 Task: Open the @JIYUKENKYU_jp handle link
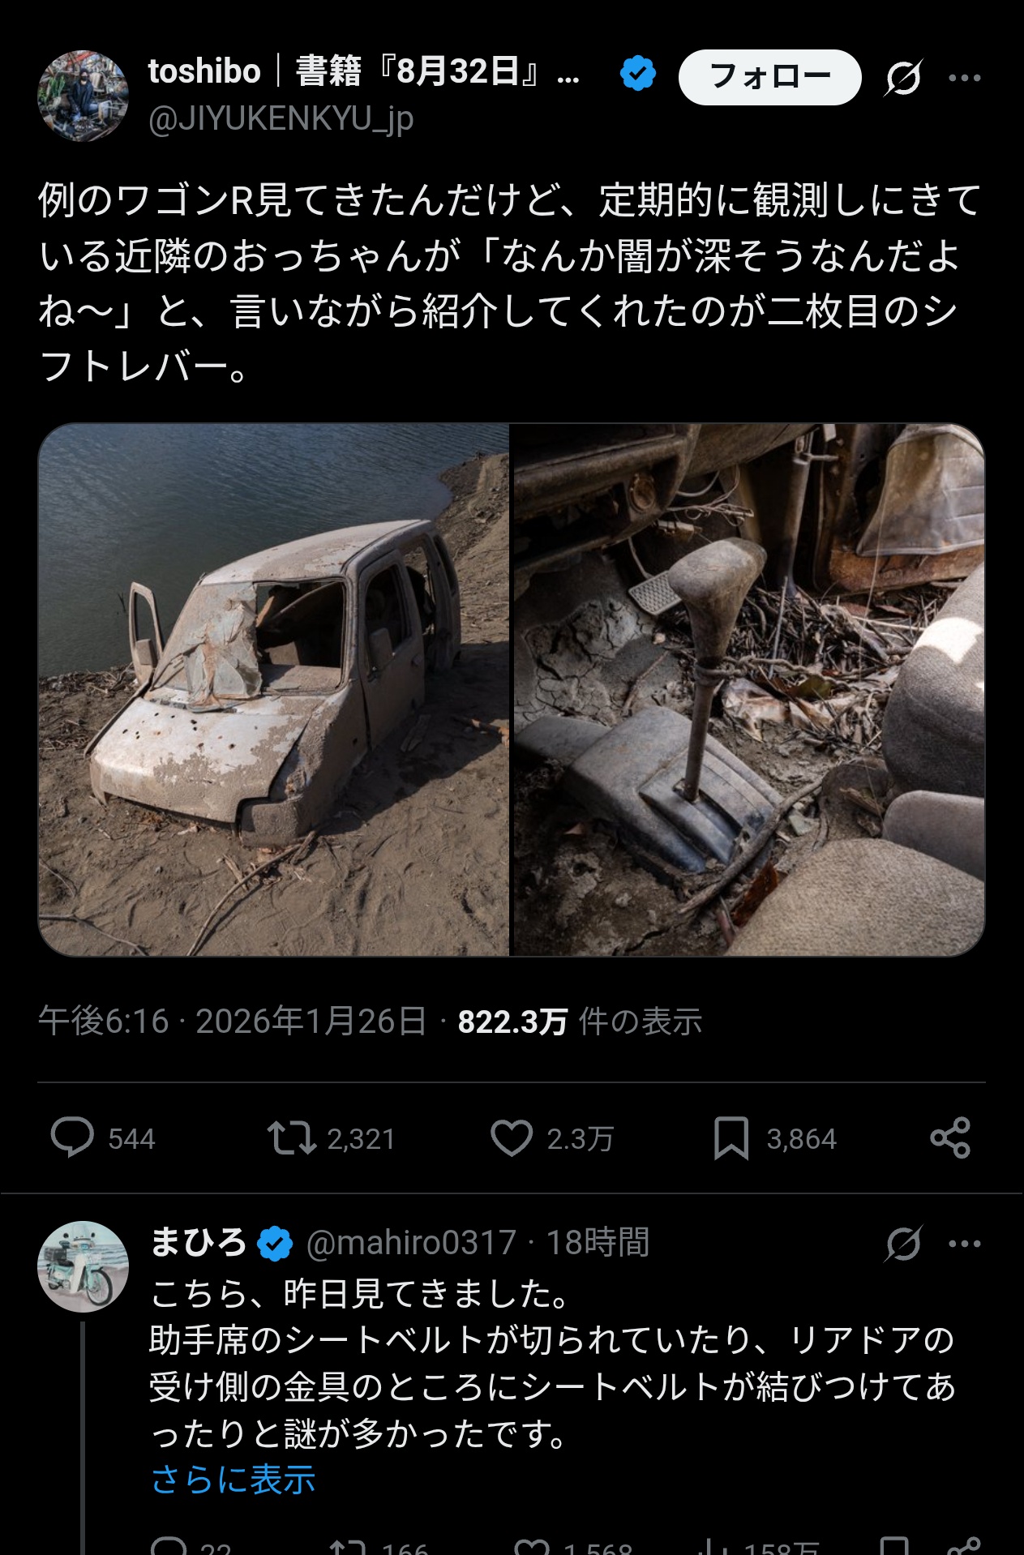[x=281, y=119]
